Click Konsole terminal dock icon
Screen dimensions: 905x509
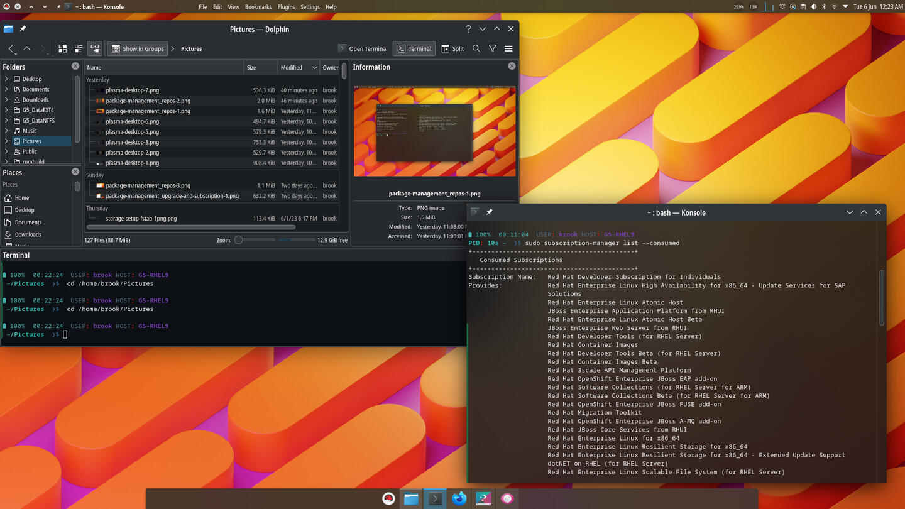click(435, 499)
